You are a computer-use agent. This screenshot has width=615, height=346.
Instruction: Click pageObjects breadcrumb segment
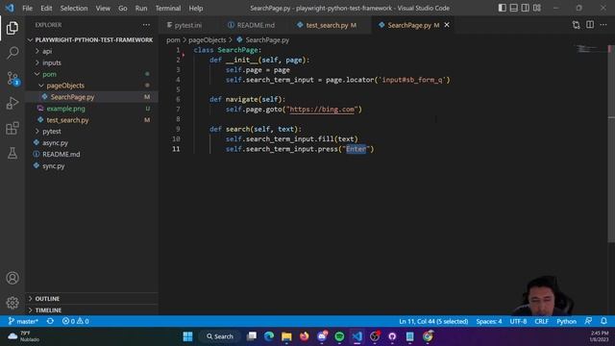(208, 40)
